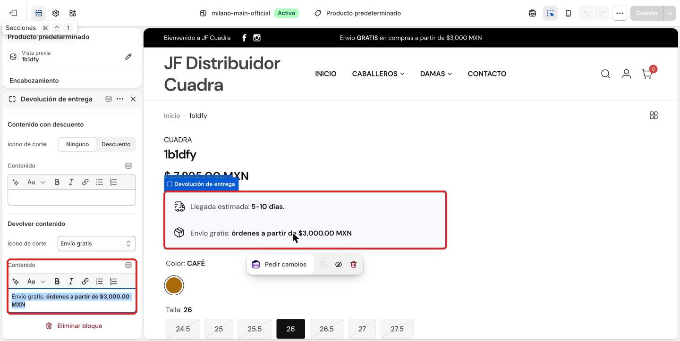The height and width of the screenshot is (341, 680).
Task: Toggle bold in the upper Contenido editor
Action: [x=57, y=182]
